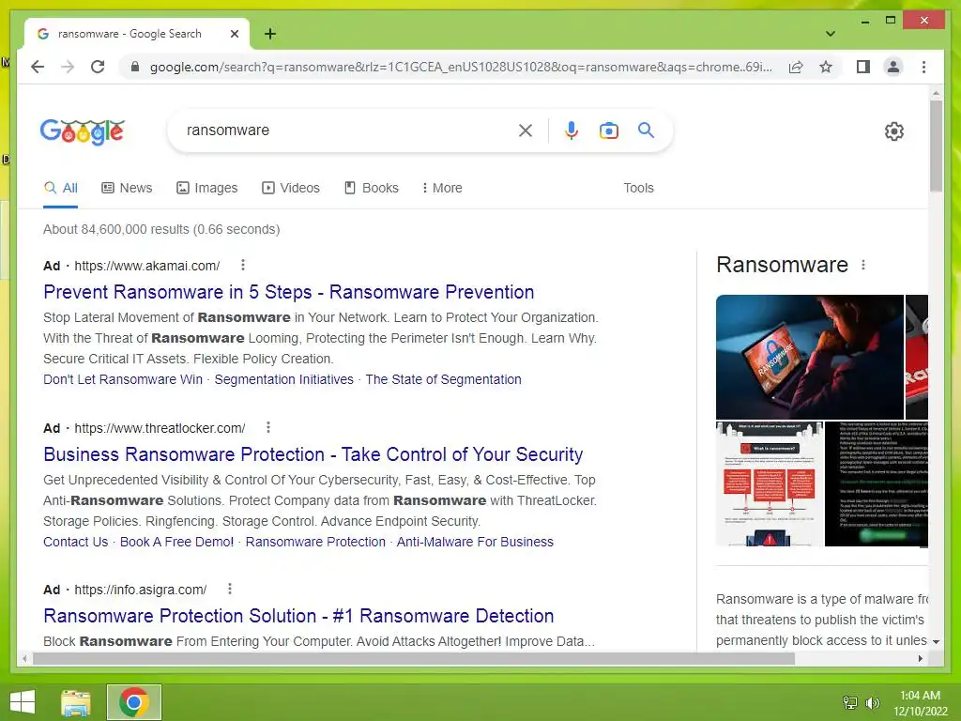Clear the search box with the X icon
The width and height of the screenshot is (961, 721).
526,130
